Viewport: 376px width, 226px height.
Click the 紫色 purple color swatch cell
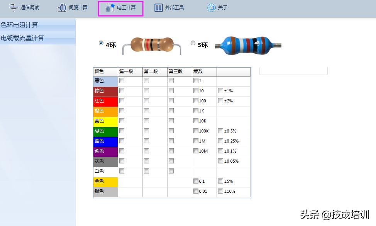point(105,151)
